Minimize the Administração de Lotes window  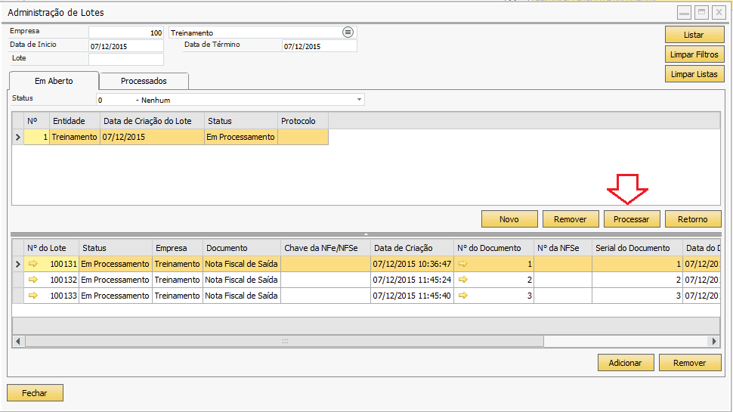685,13
